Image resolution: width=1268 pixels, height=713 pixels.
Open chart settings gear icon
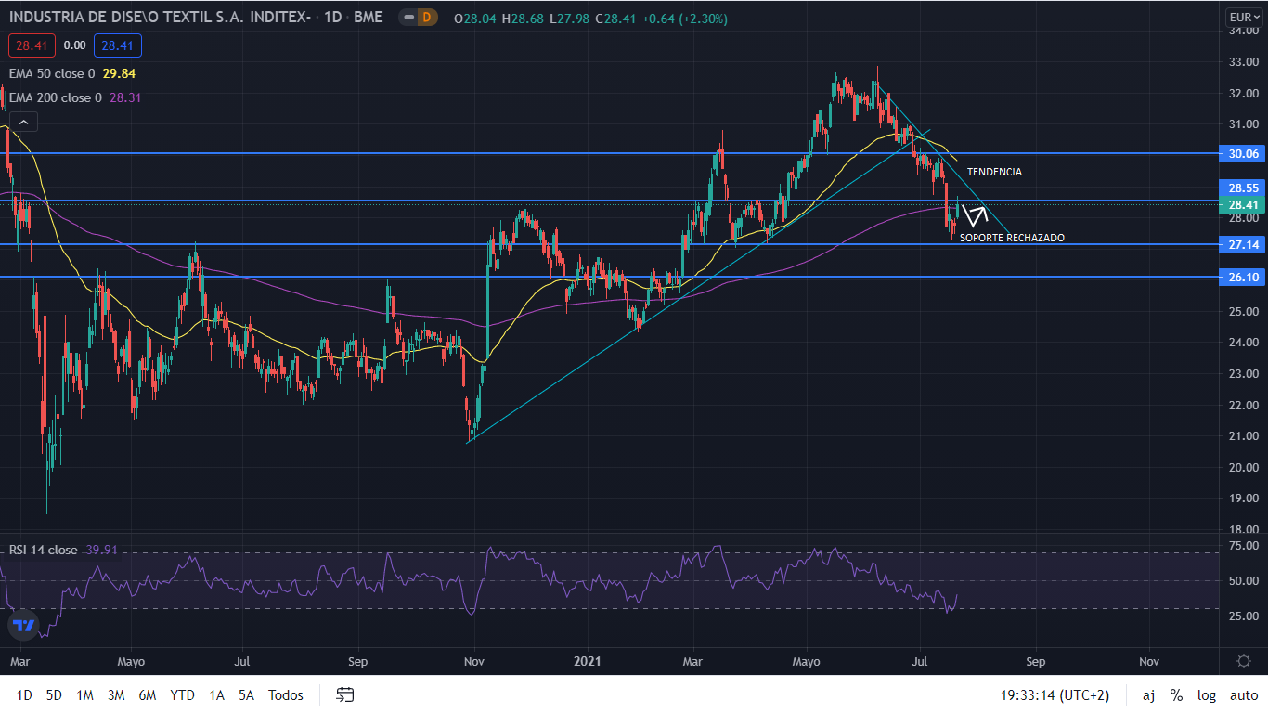pyautogui.click(x=1244, y=661)
